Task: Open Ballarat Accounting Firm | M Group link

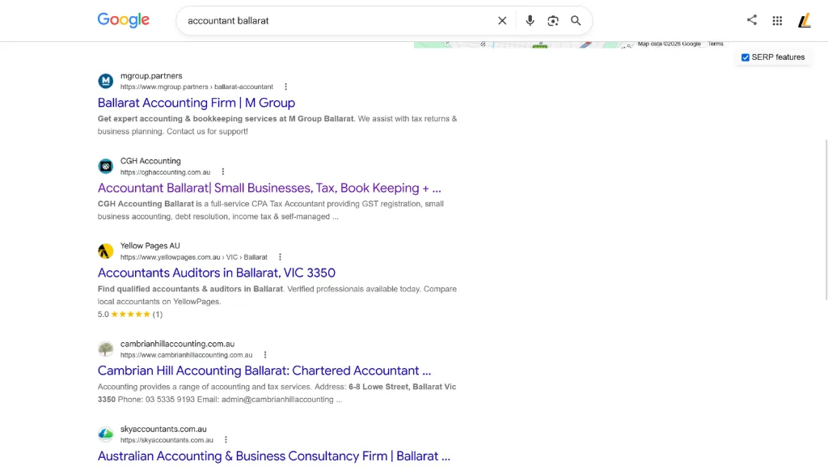Action: point(196,103)
